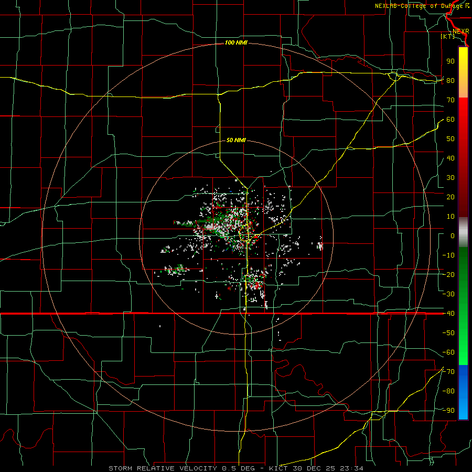
Task: Click the -90 value on velocity scale
Action: point(448,410)
